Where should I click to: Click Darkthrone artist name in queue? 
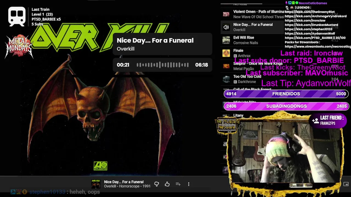[247, 82]
